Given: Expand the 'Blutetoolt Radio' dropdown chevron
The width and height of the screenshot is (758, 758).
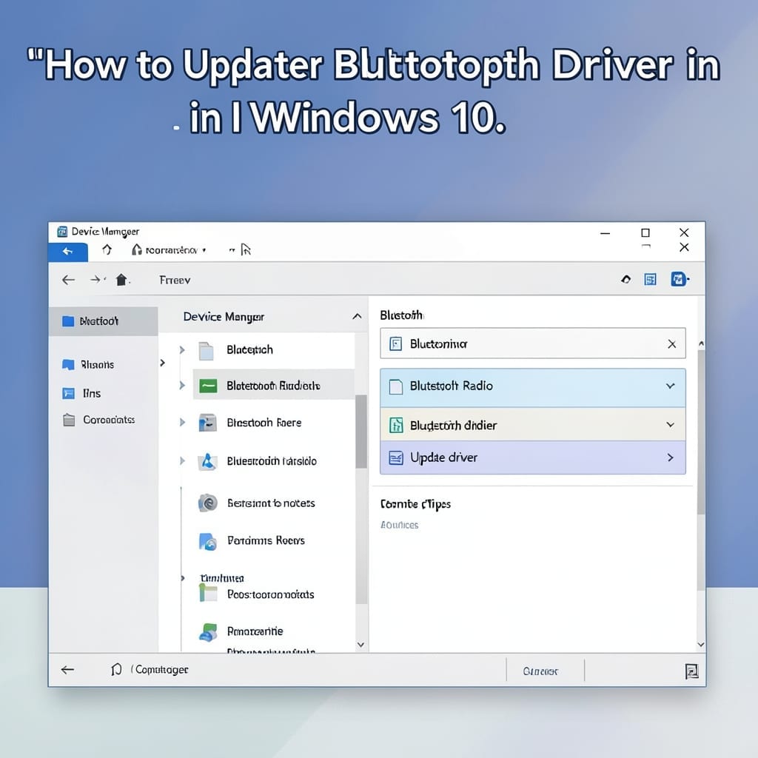Looking at the screenshot, I should [670, 386].
